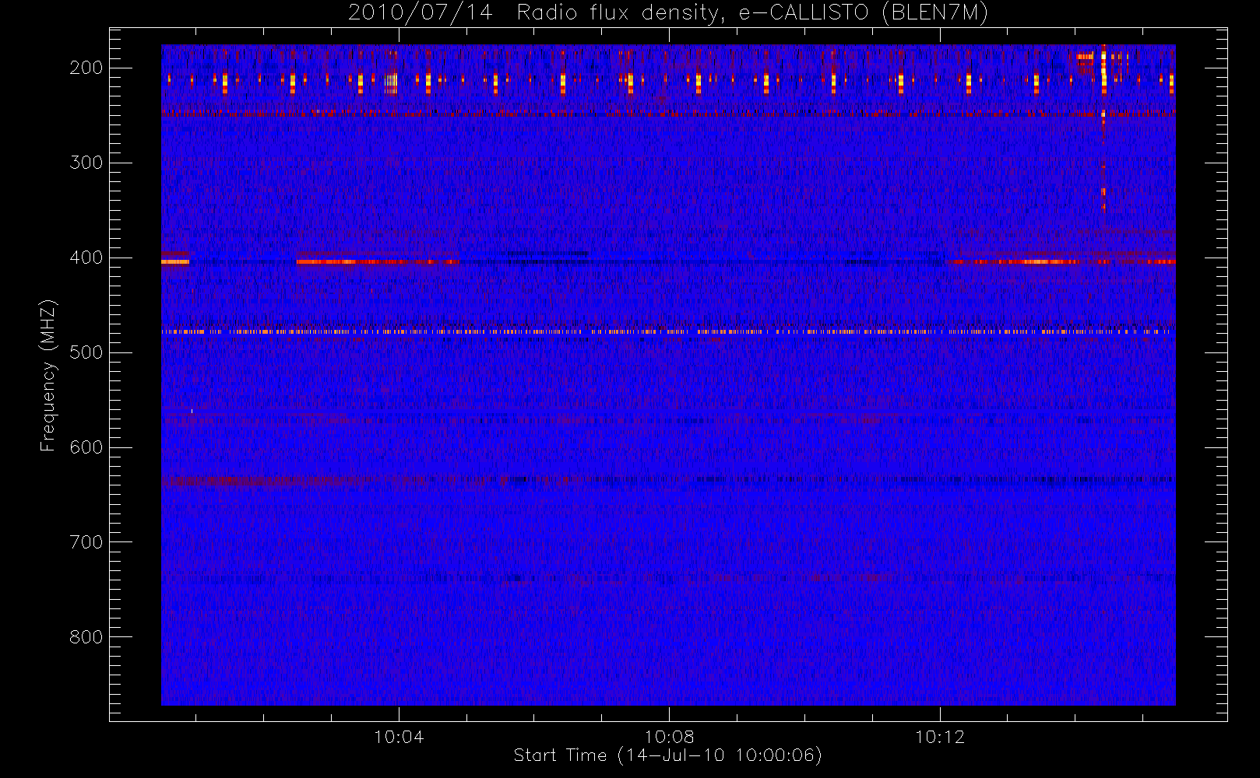Click the 700 frequency tick label
This screenshot has height=778, width=1260.
pyautogui.click(x=86, y=542)
